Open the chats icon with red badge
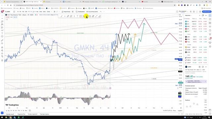The image size is (212, 119). click(210, 39)
